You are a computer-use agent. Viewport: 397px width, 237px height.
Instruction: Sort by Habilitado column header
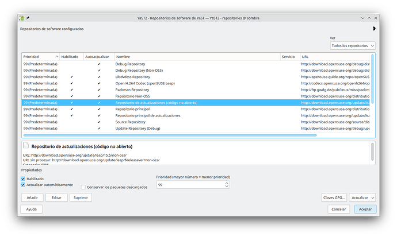coord(72,57)
